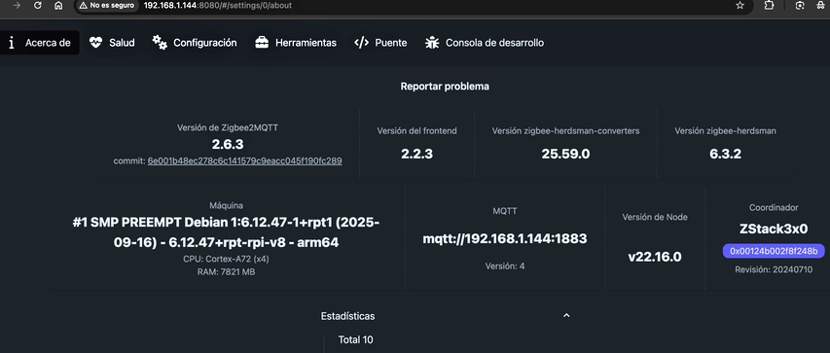The width and height of the screenshot is (830, 353).
Task: Open the Zigbee2MQTT commit hash link
Action: click(x=244, y=160)
